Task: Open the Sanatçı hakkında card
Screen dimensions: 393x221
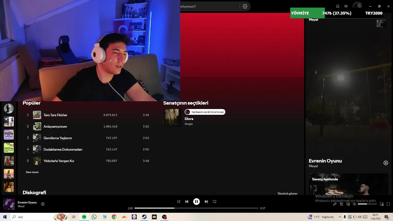Action: point(348,184)
